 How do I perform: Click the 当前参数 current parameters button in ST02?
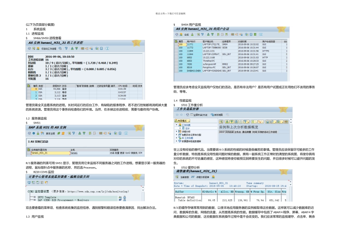pos(185,177)
